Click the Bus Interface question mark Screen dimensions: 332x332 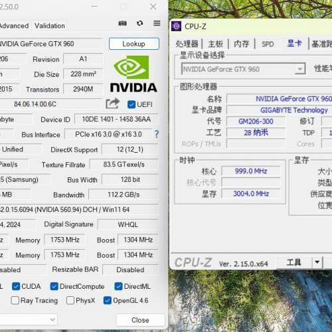coord(157,134)
